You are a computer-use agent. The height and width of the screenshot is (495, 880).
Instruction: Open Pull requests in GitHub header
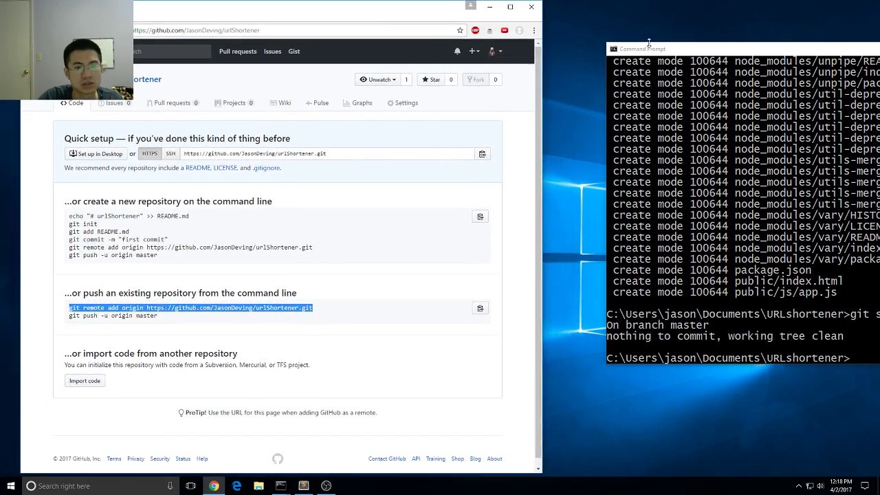(x=238, y=52)
